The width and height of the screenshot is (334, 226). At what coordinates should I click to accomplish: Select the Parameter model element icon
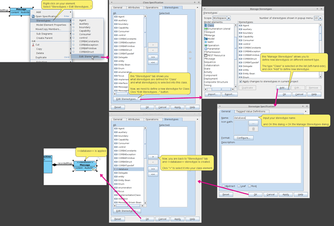[x=206, y=49]
